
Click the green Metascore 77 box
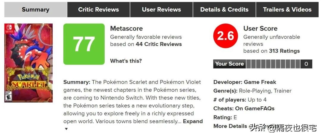tap(84, 44)
